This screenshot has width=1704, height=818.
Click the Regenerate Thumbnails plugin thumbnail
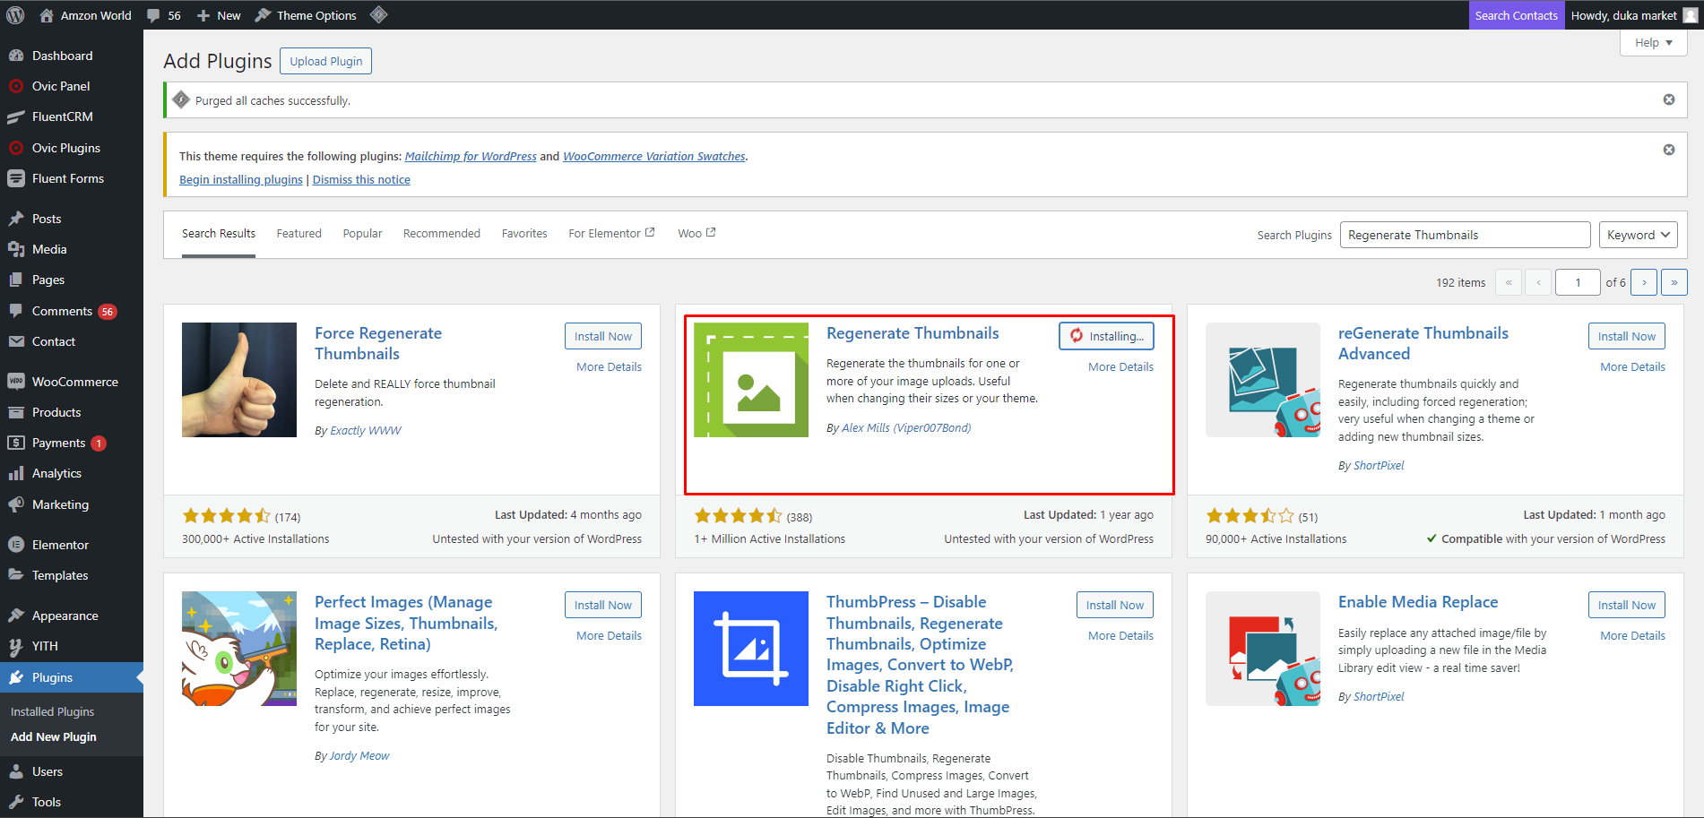(751, 380)
